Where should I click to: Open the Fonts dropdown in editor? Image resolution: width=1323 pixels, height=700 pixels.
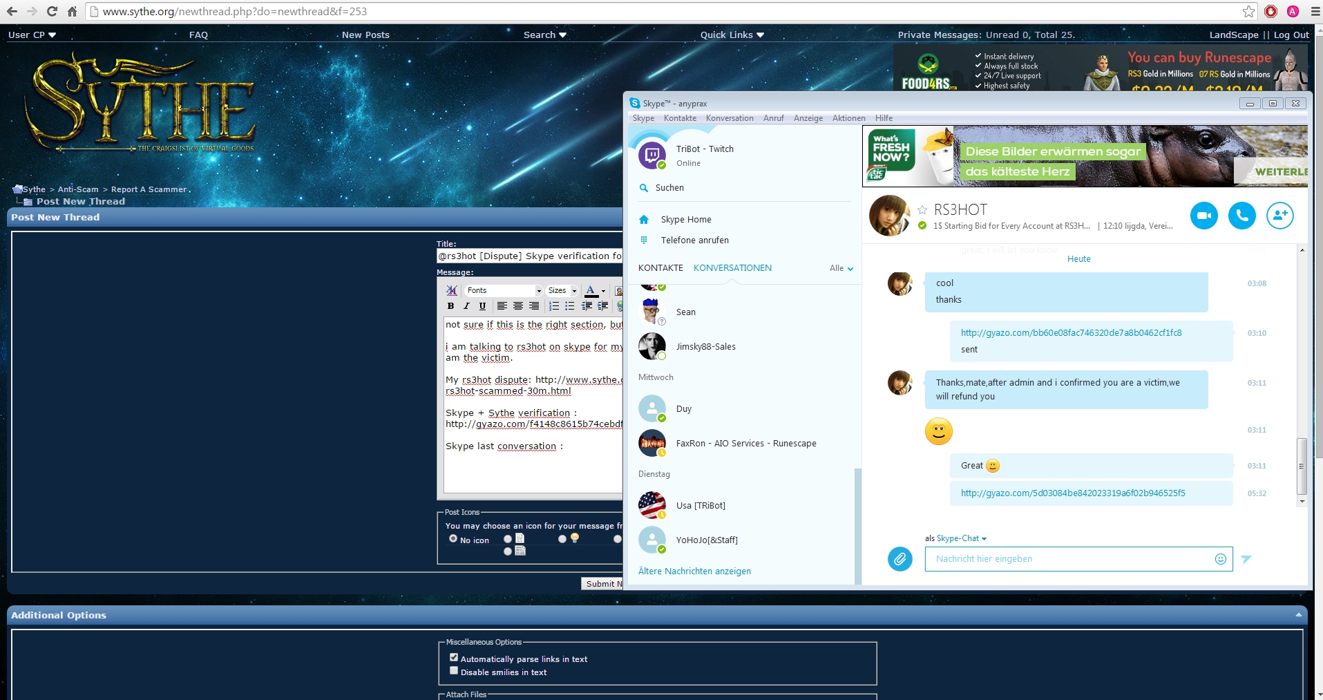504,290
